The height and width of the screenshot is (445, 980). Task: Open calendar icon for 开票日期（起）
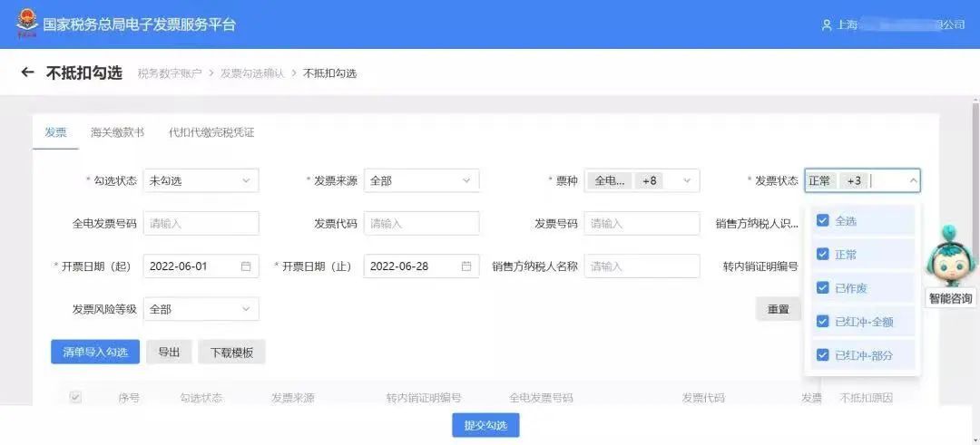(246, 266)
